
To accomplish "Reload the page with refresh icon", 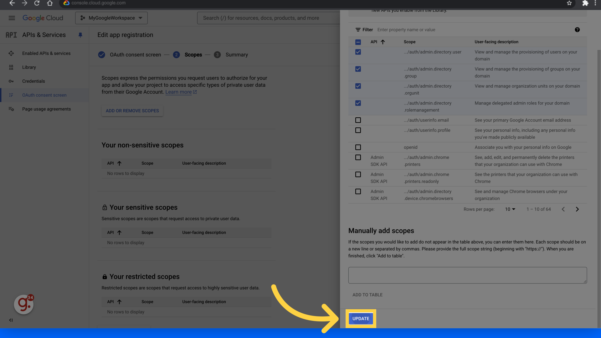I will click(37, 3).
